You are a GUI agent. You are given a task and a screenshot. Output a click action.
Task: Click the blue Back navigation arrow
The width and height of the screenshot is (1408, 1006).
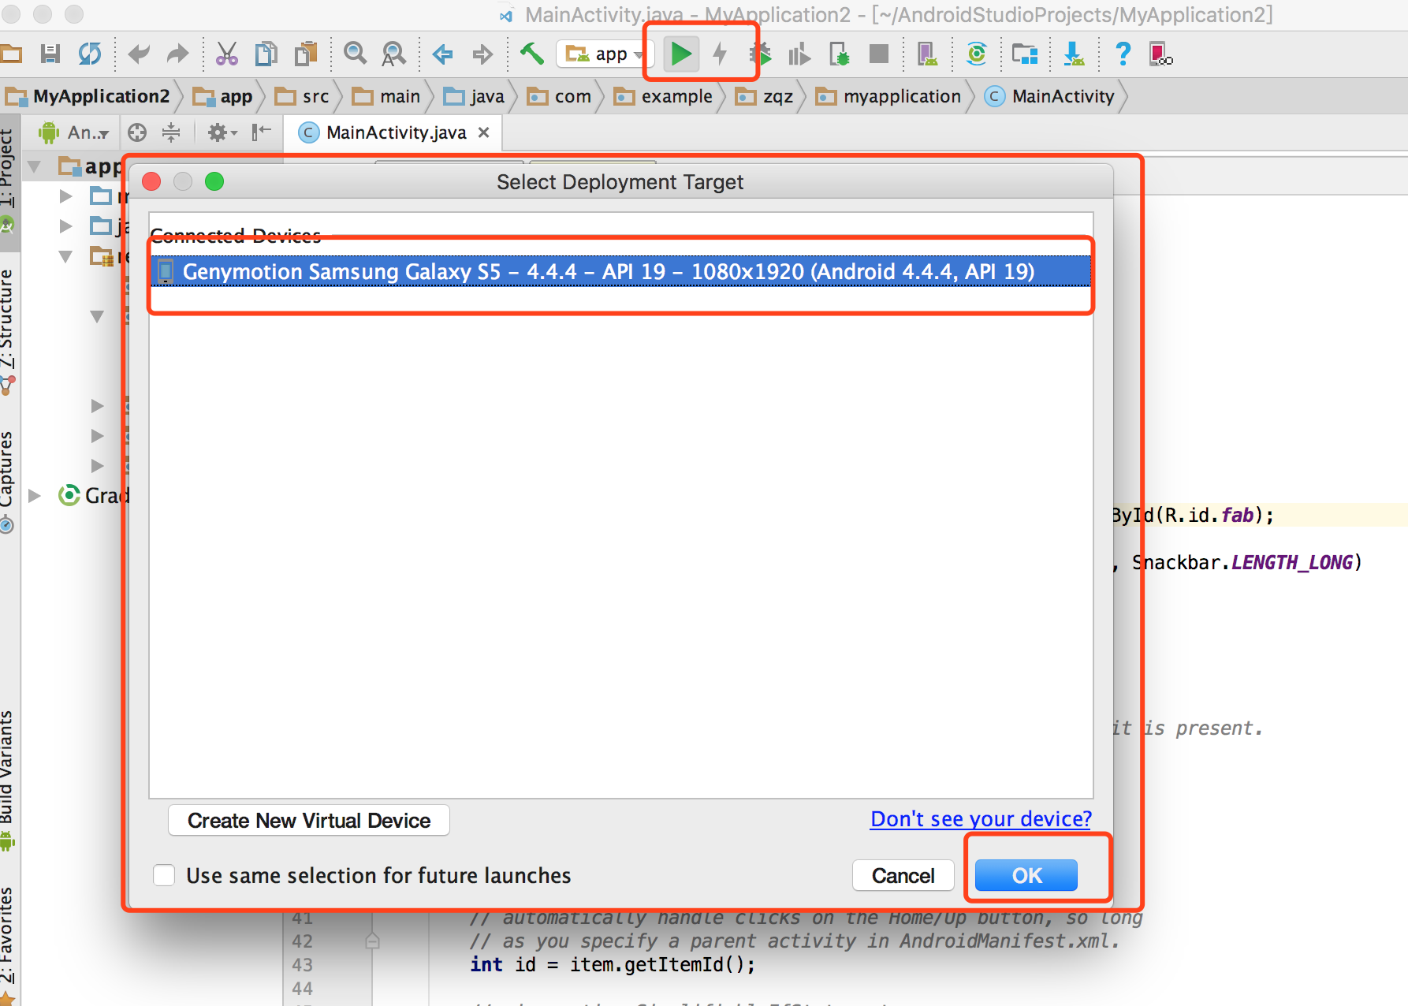(x=442, y=54)
